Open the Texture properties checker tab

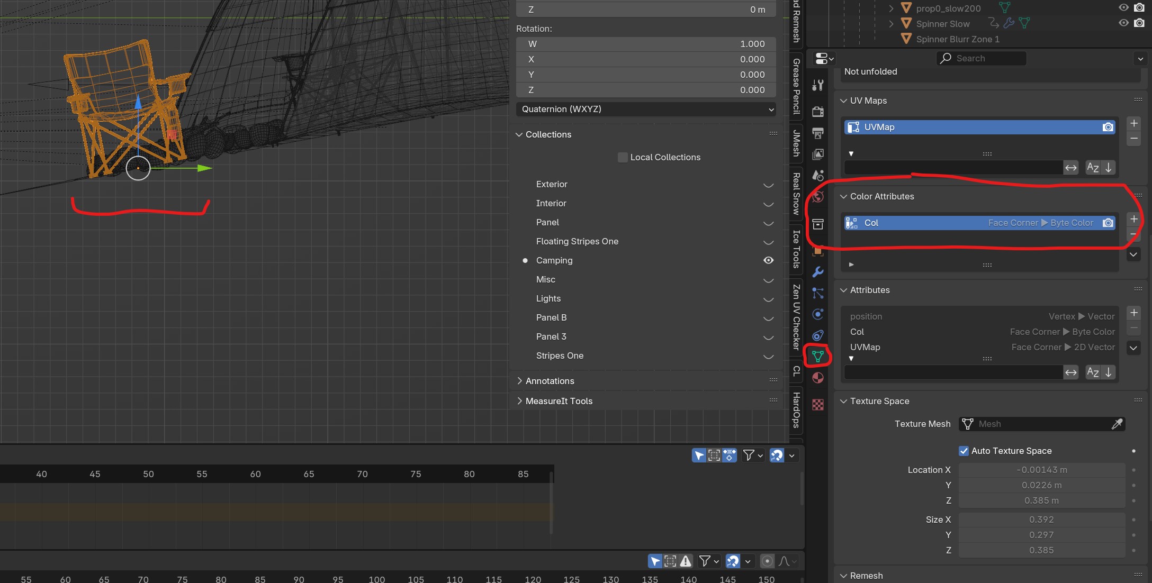click(818, 405)
